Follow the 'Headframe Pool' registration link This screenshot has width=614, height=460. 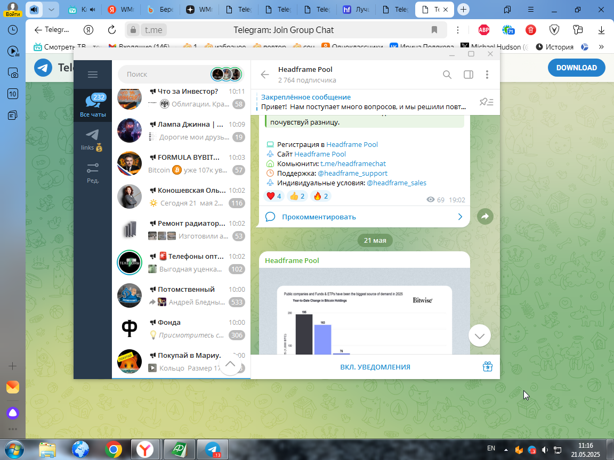(x=352, y=144)
